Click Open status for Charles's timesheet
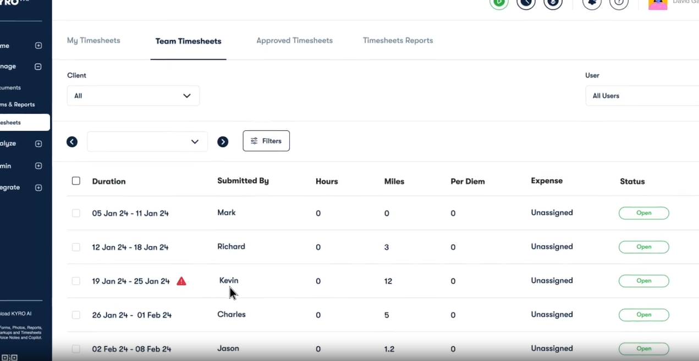This screenshot has height=361, width=699. point(643,315)
